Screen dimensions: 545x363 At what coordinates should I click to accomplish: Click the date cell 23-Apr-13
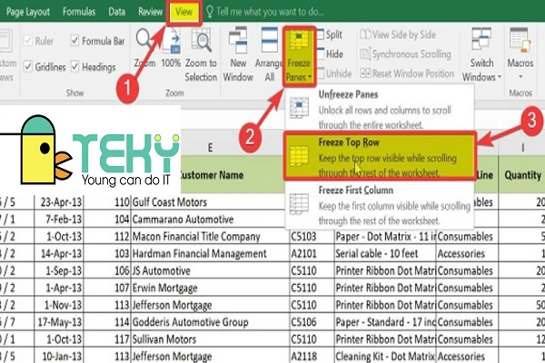pos(59,201)
